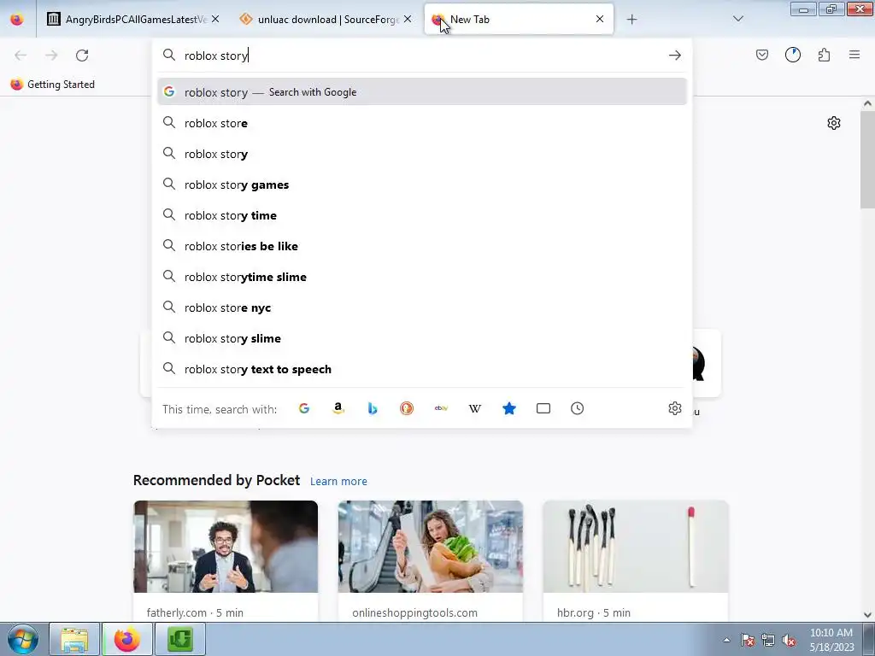
Task: Open the green download app in taskbar
Action: [x=179, y=639]
